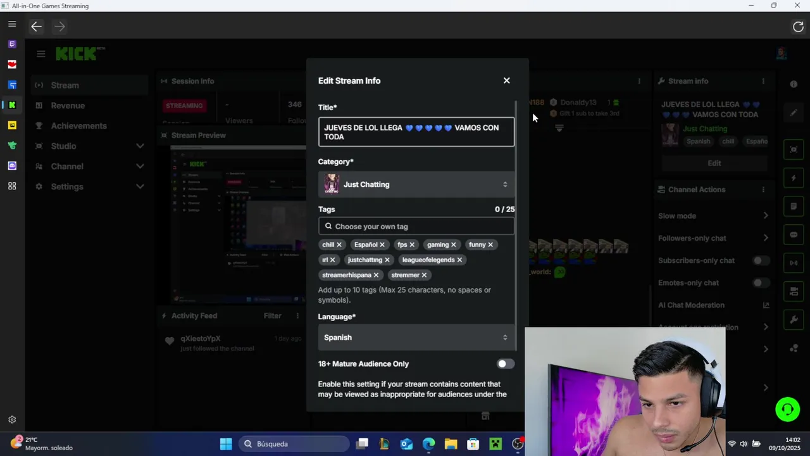
Task: Reload the page with the refresh icon
Action: [798, 27]
